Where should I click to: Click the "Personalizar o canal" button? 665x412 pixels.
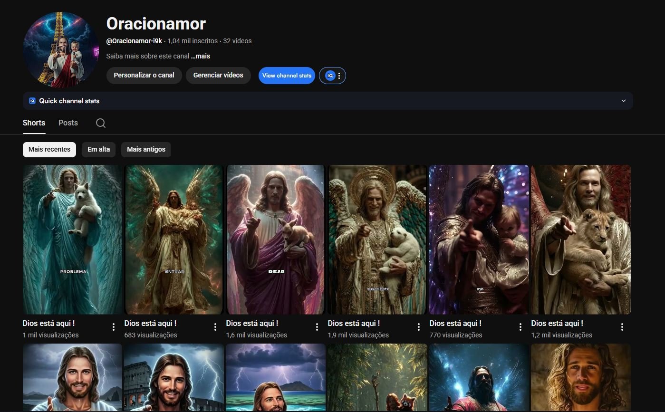tap(144, 75)
